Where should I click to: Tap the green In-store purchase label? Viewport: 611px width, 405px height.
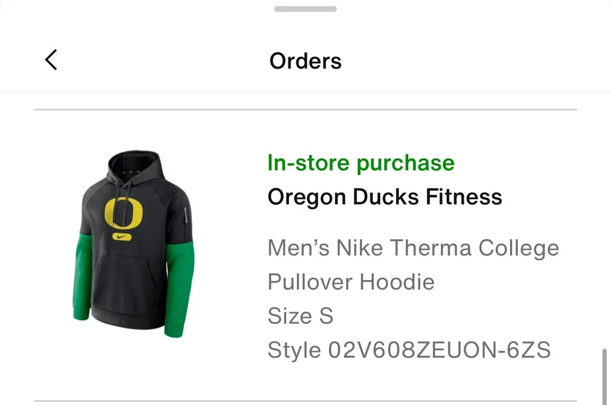point(360,163)
